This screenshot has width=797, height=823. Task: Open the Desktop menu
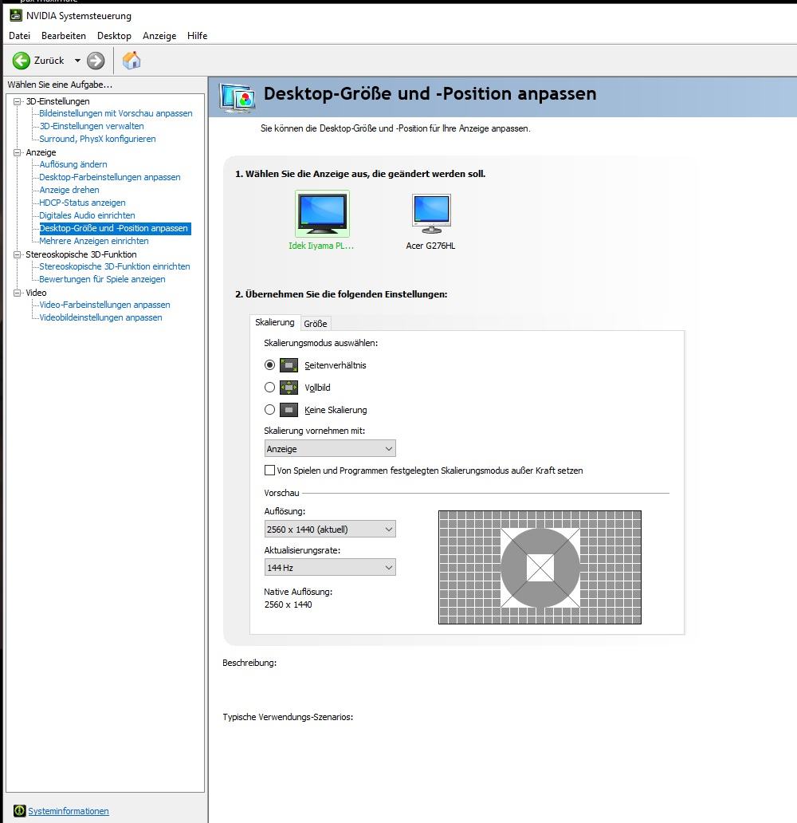click(114, 36)
